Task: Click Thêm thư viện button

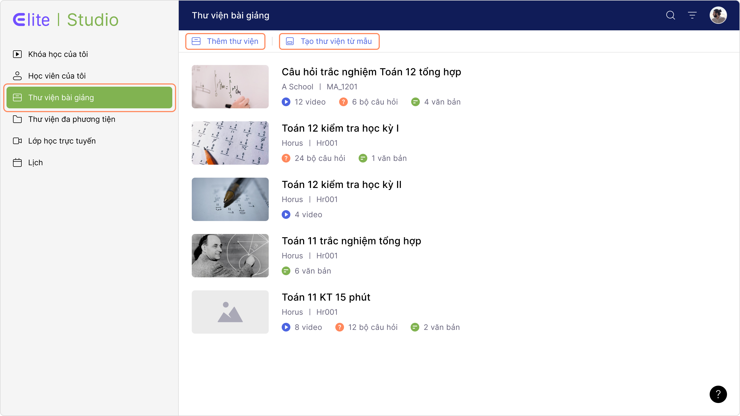Action: tap(225, 41)
